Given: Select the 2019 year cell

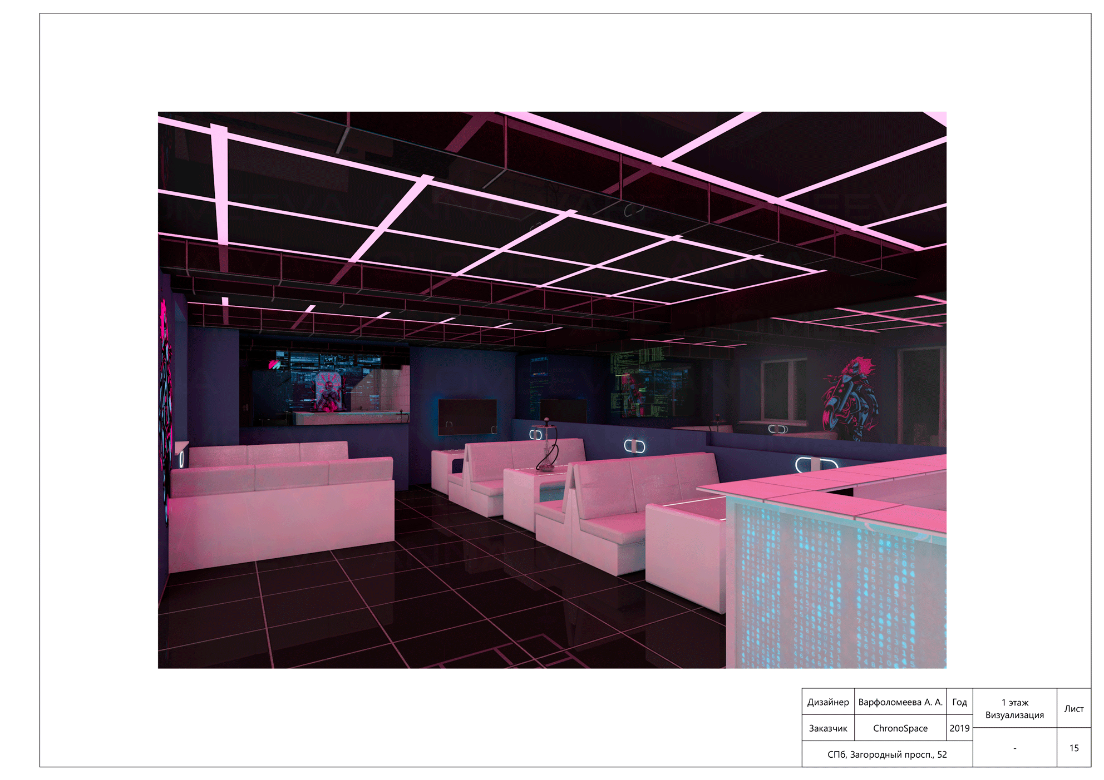Looking at the screenshot, I should point(959,728).
